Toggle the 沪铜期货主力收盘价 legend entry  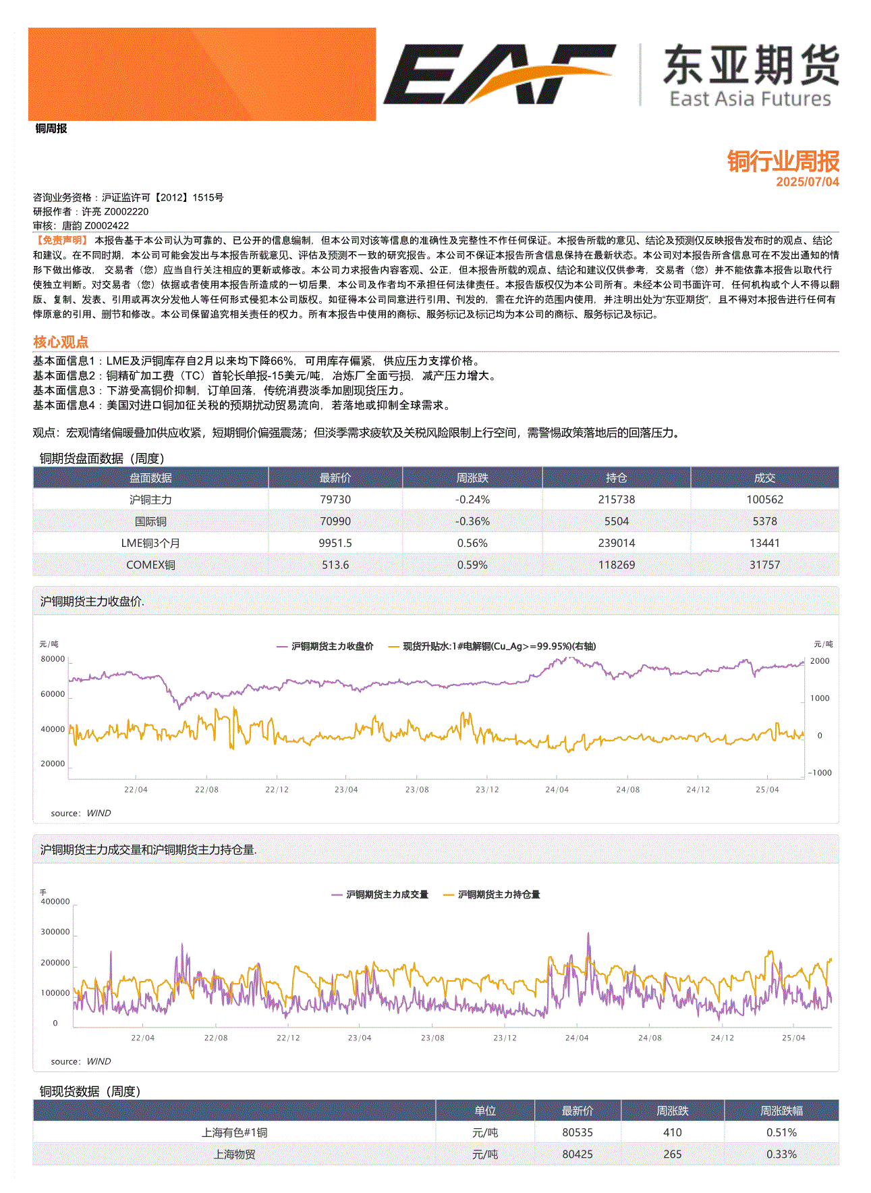coord(325,646)
